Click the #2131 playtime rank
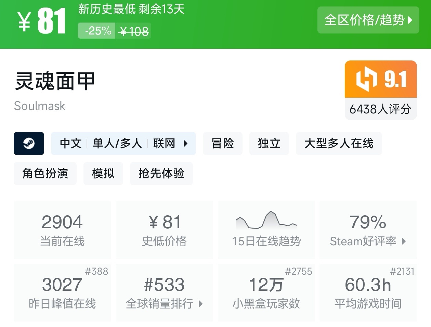This screenshot has width=431, height=327. pos(402,271)
